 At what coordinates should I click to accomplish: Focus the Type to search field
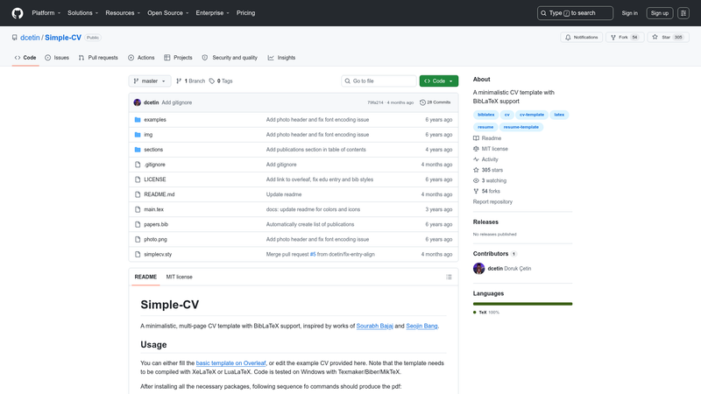(575, 13)
